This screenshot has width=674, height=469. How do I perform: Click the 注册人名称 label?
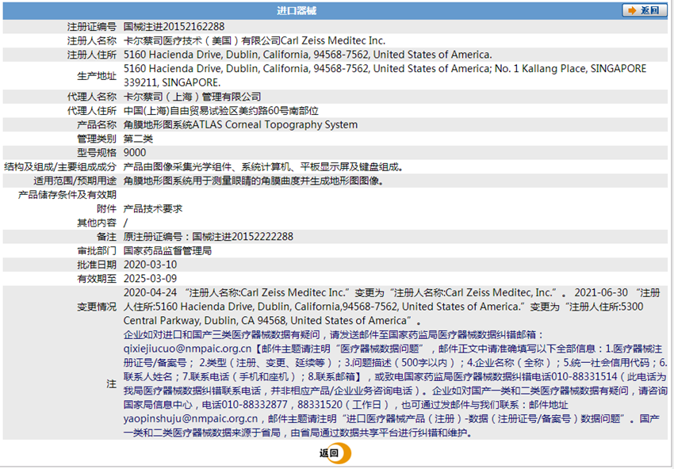coord(91,41)
